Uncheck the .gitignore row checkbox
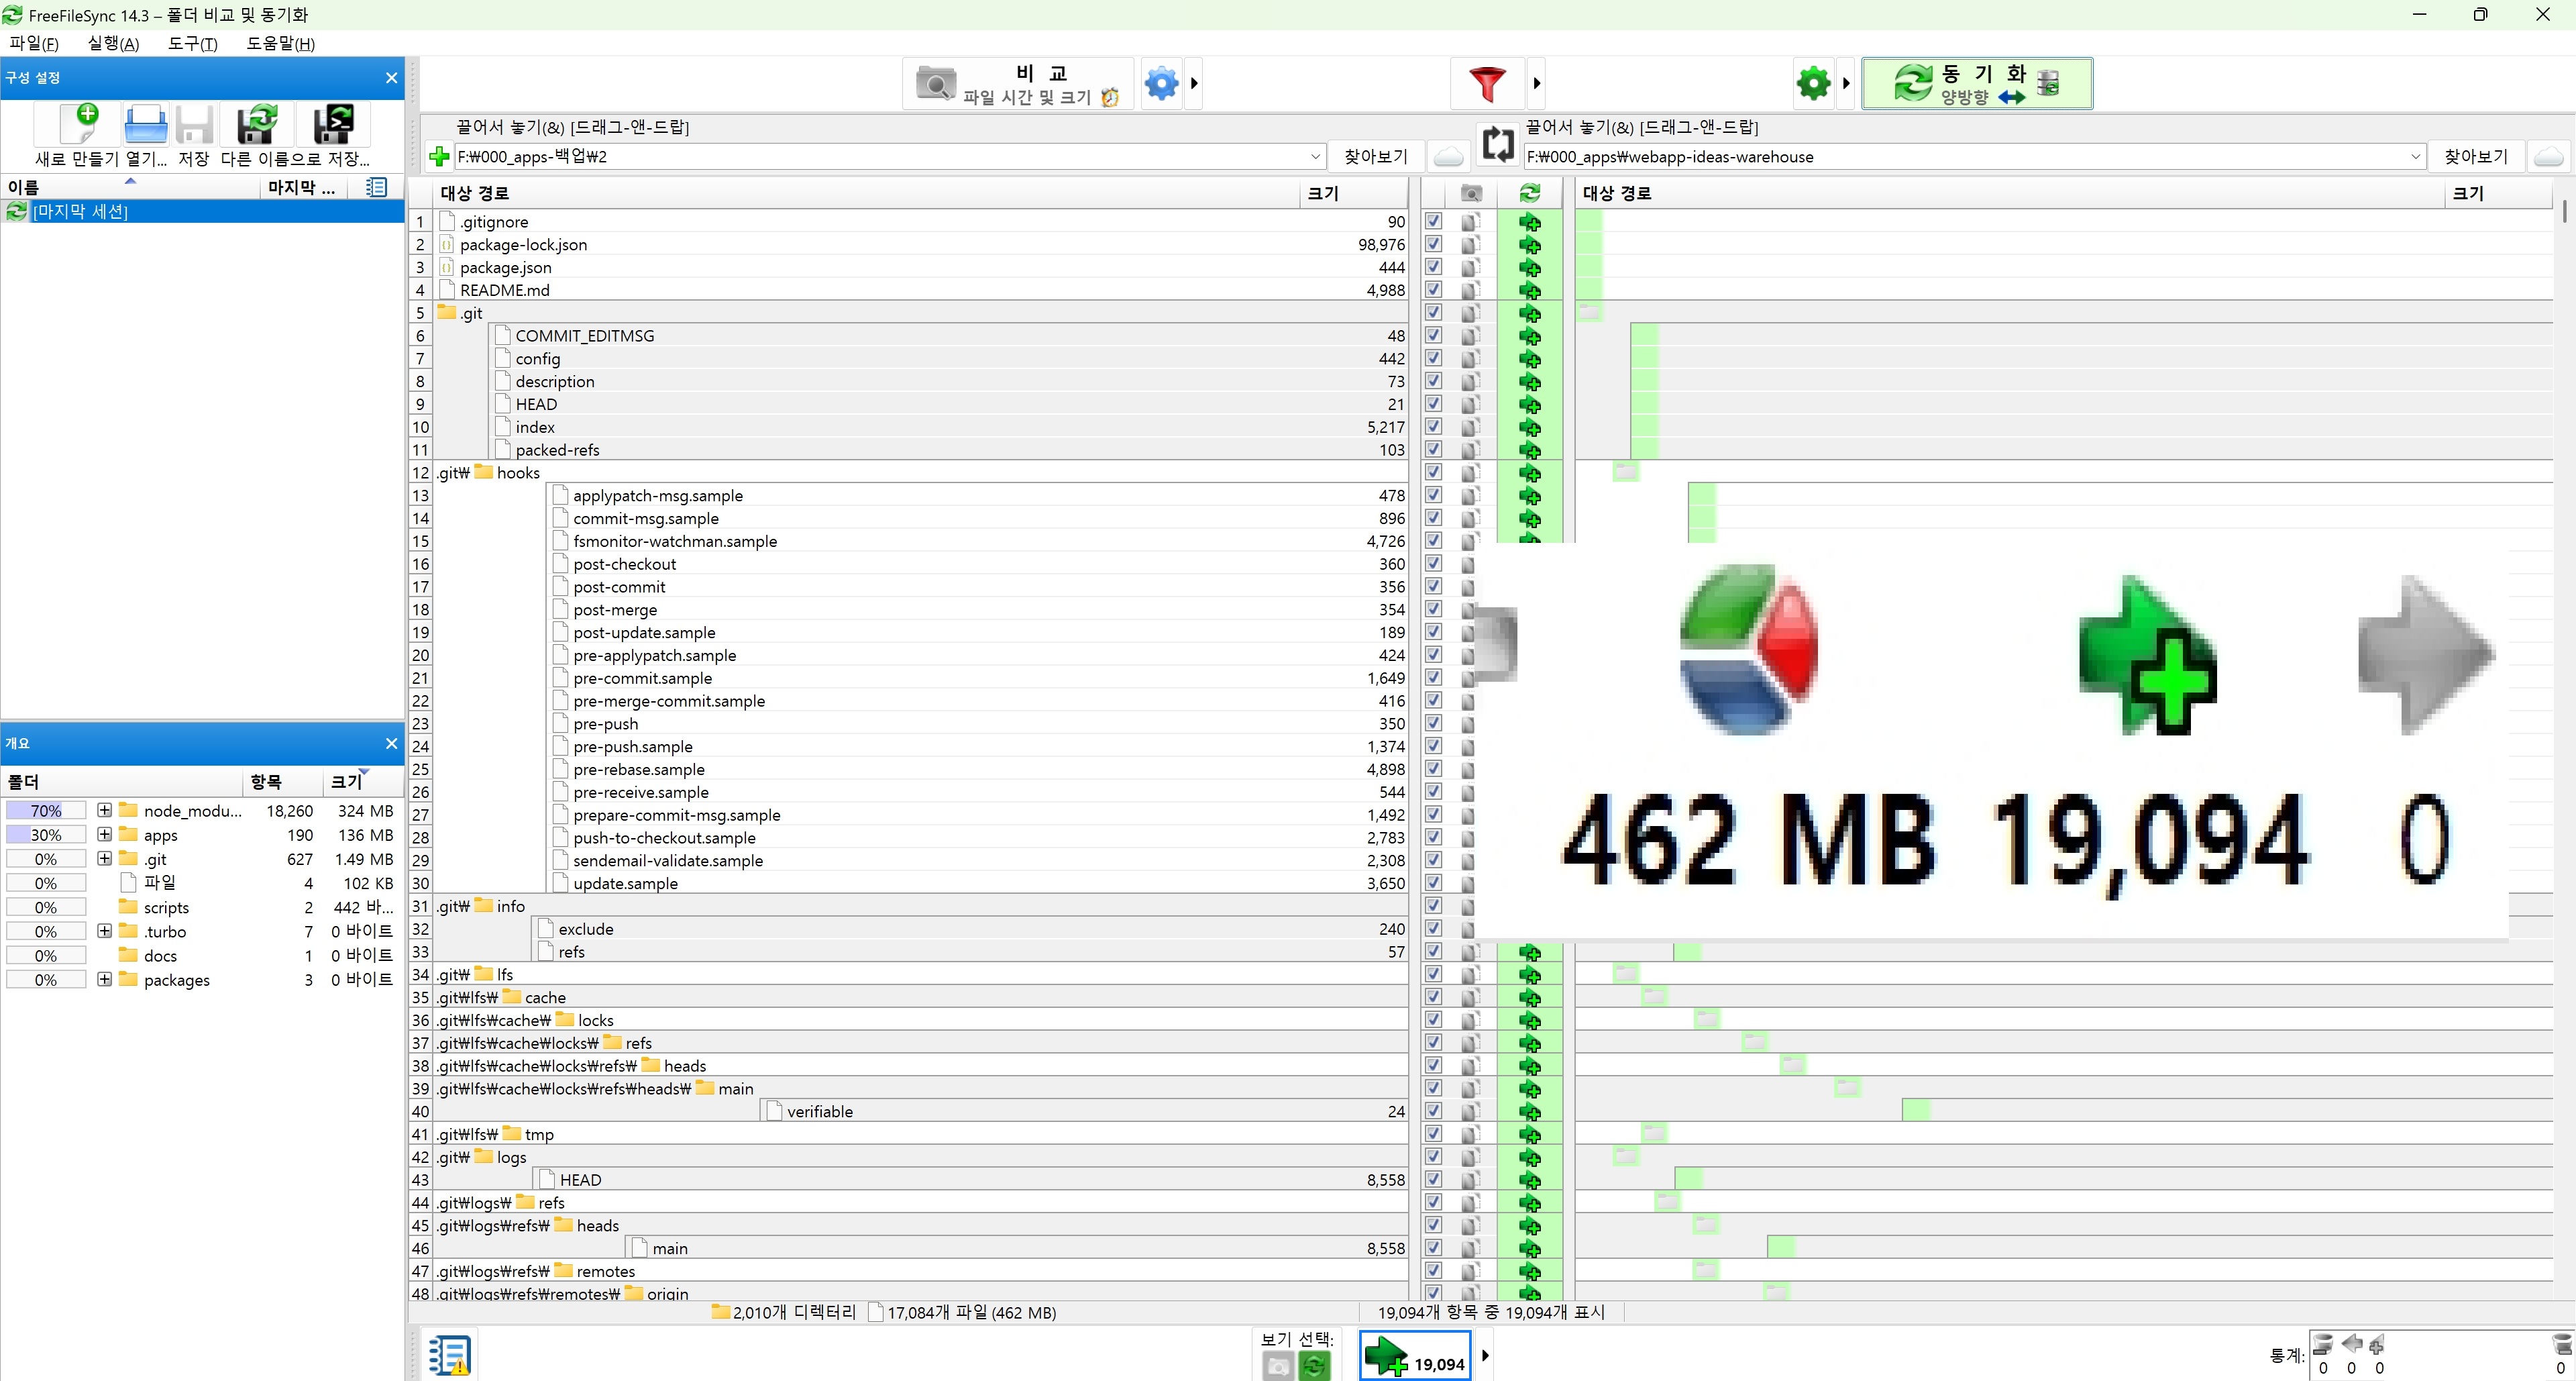This screenshot has width=2576, height=1381. [x=1433, y=221]
